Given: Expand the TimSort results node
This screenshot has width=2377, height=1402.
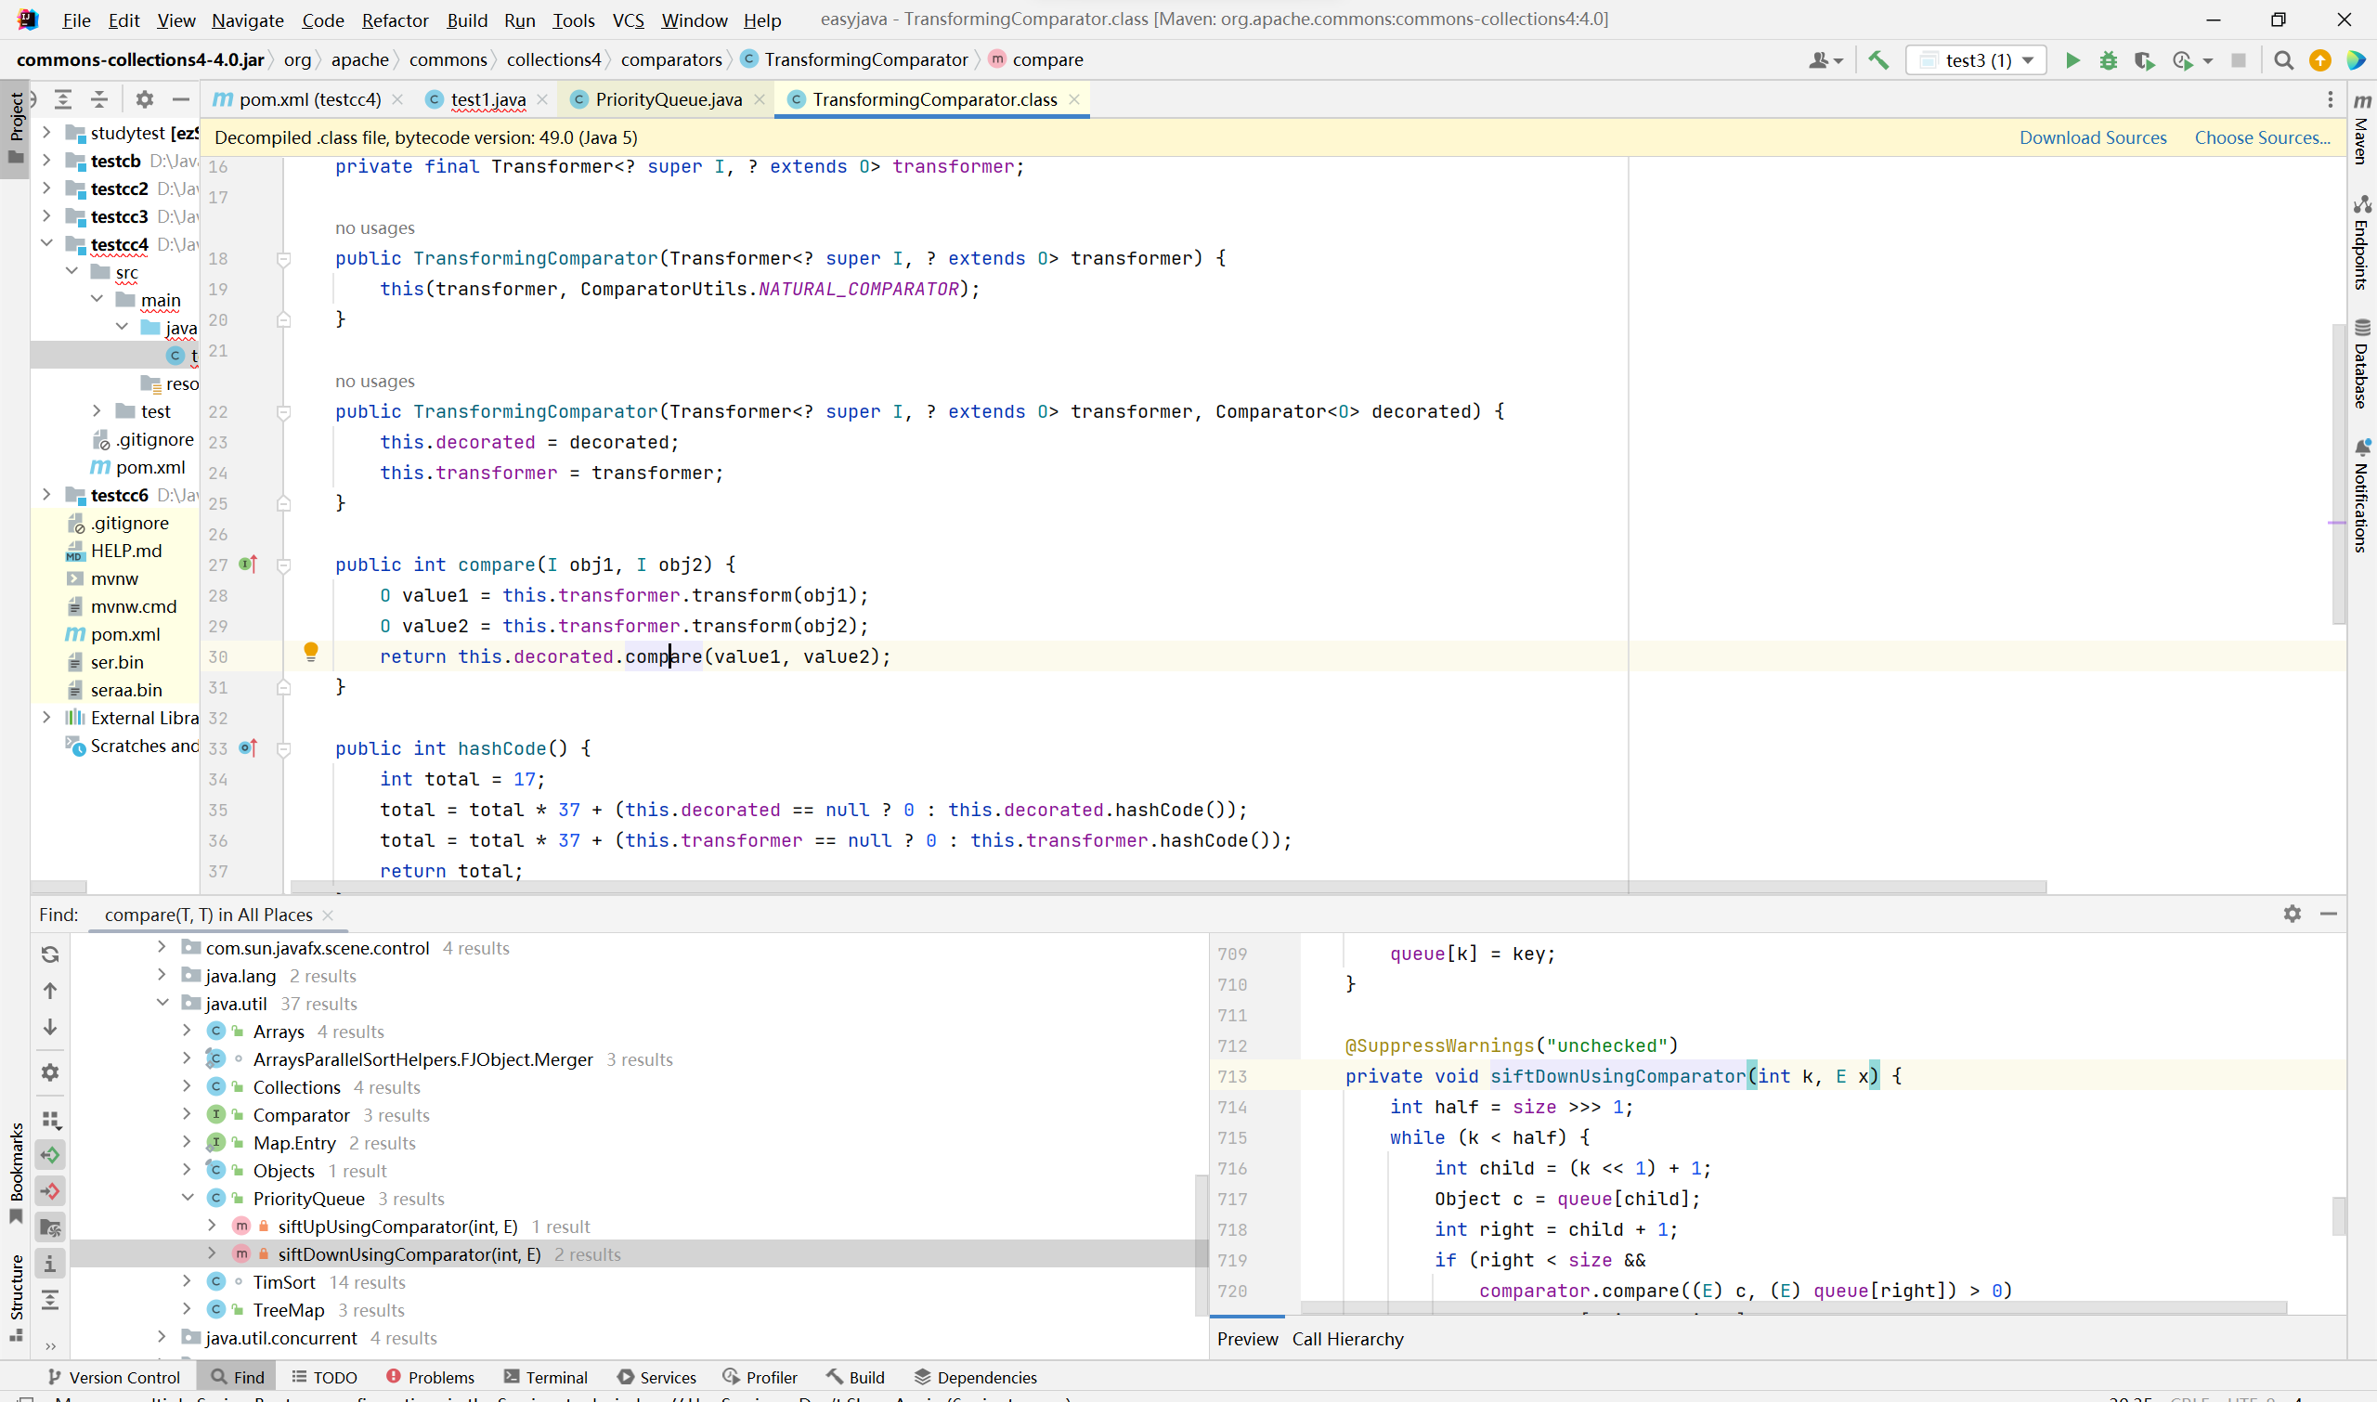Looking at the screenshot, I should (187, 1281).
